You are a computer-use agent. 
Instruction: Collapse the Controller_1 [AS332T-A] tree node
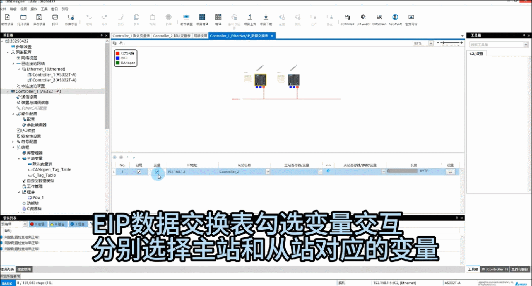click(7, 92)
